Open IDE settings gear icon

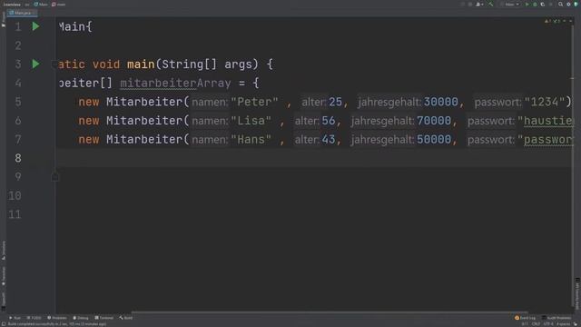point(568,5)
